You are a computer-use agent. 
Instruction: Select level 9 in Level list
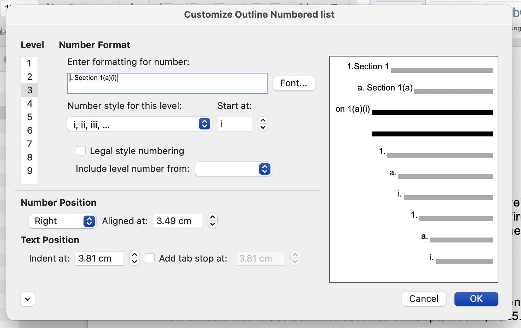coord(29,171)
